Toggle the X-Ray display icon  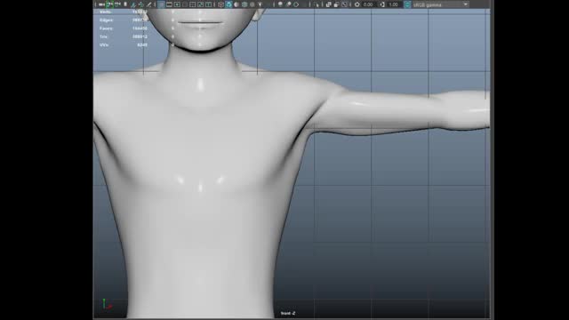328,4
